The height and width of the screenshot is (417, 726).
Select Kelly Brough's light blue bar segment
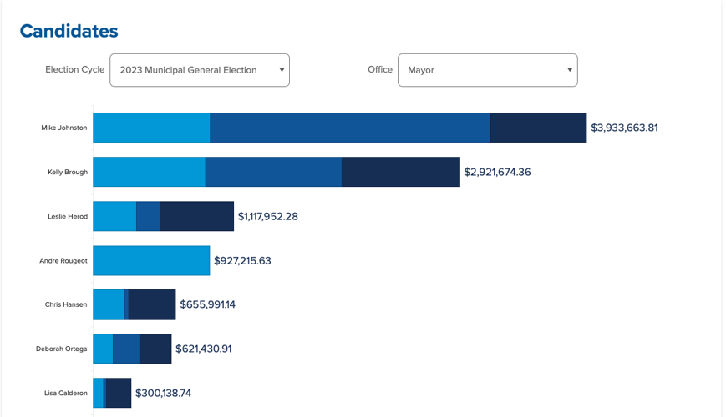(149, 172)
